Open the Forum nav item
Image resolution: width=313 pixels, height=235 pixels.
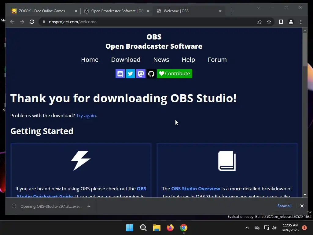pyautogui.click(x=217, y=60)
